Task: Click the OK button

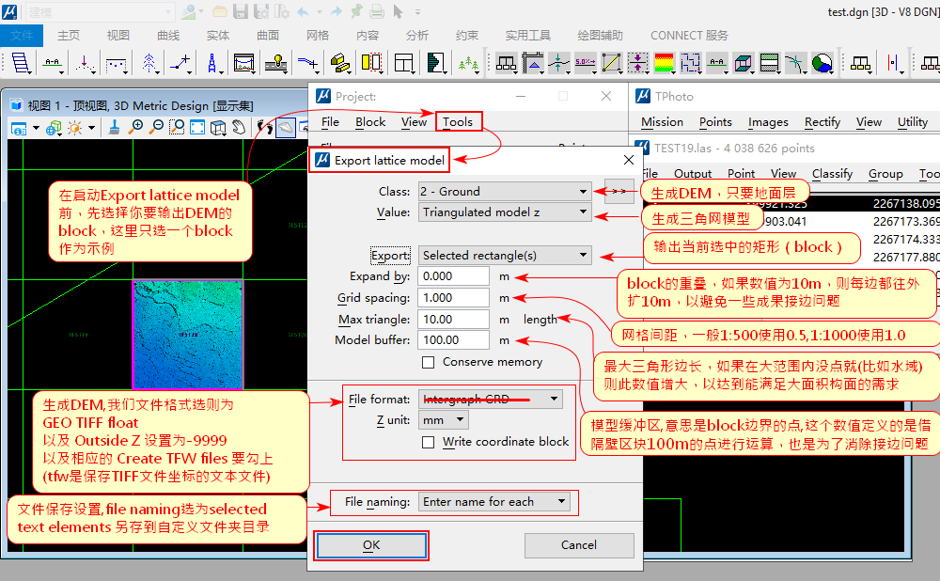Action: coord(371,545)
